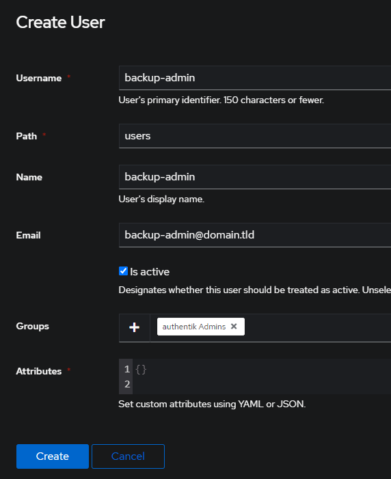Click the empty area of Groups selector
The image size is (391, 479).
click(318, 327)
